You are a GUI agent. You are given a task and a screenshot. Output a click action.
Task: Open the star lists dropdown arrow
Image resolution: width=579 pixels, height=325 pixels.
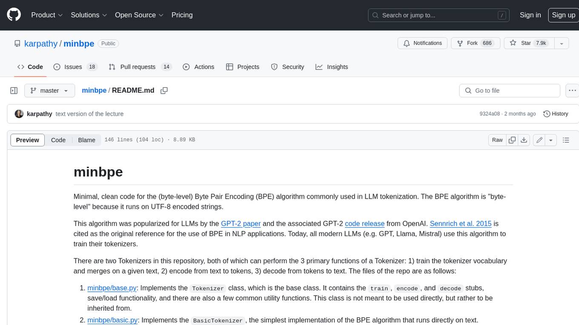click(562, 43)
